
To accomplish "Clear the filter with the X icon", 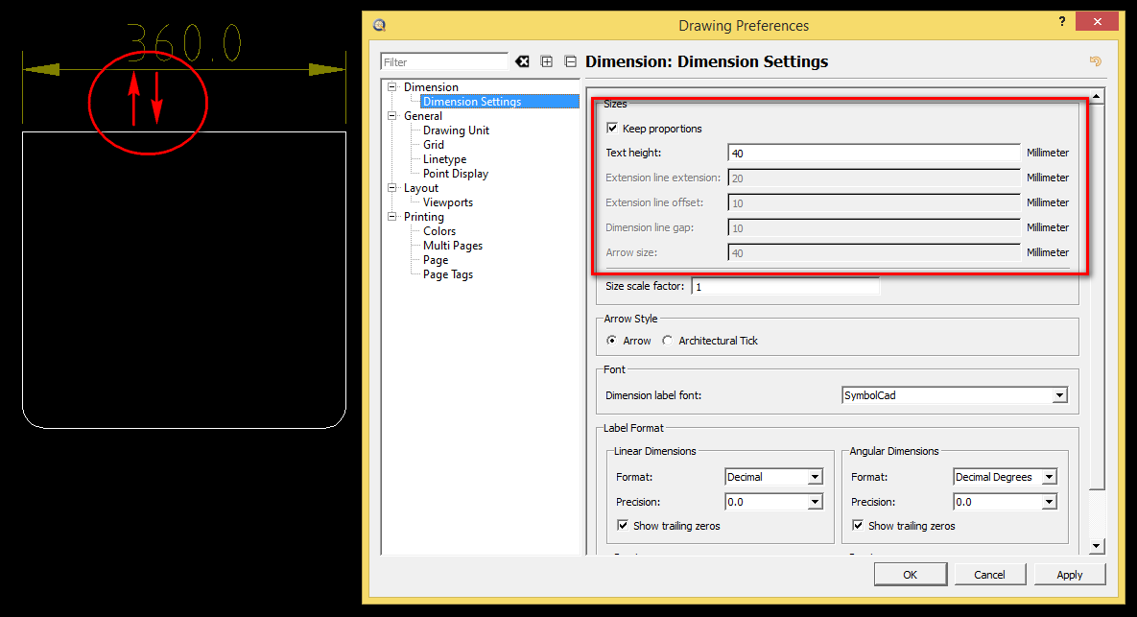I will point(522,61).
